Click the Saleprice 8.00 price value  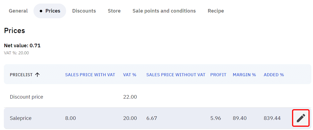point(70,118)
